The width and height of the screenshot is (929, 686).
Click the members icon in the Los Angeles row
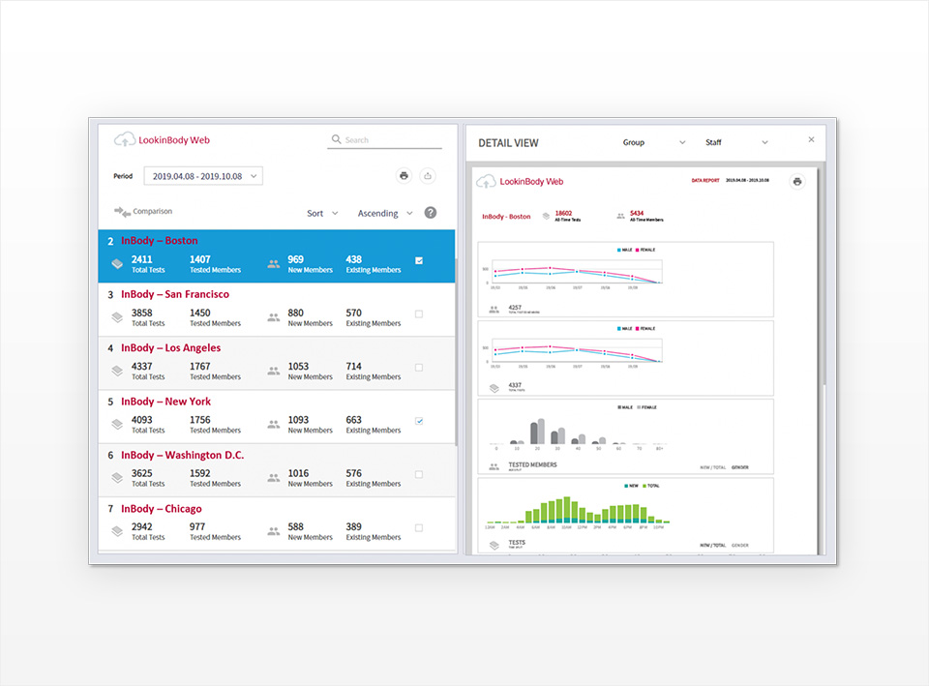(x=273, y=371)
